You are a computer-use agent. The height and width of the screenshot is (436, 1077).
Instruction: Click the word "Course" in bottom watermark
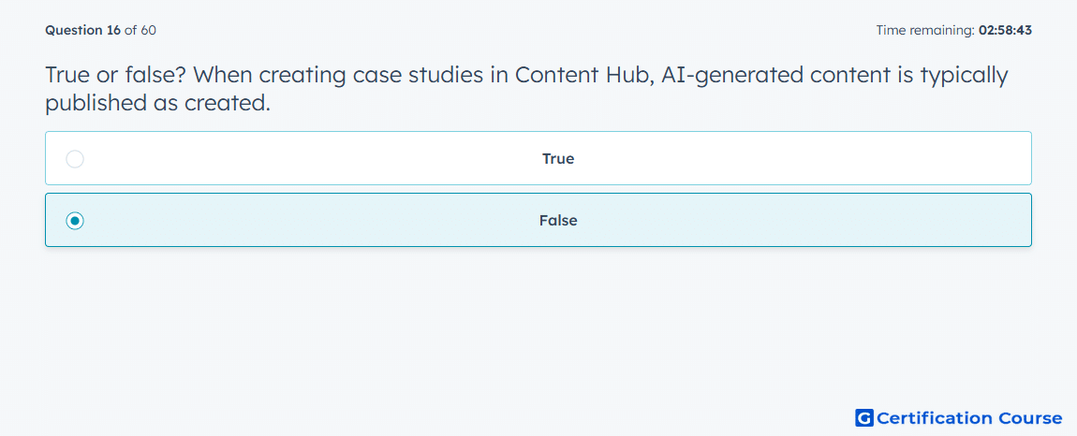click(1027, 417)
